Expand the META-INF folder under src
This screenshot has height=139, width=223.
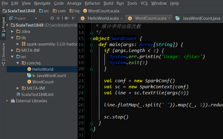tap(18, 88)
